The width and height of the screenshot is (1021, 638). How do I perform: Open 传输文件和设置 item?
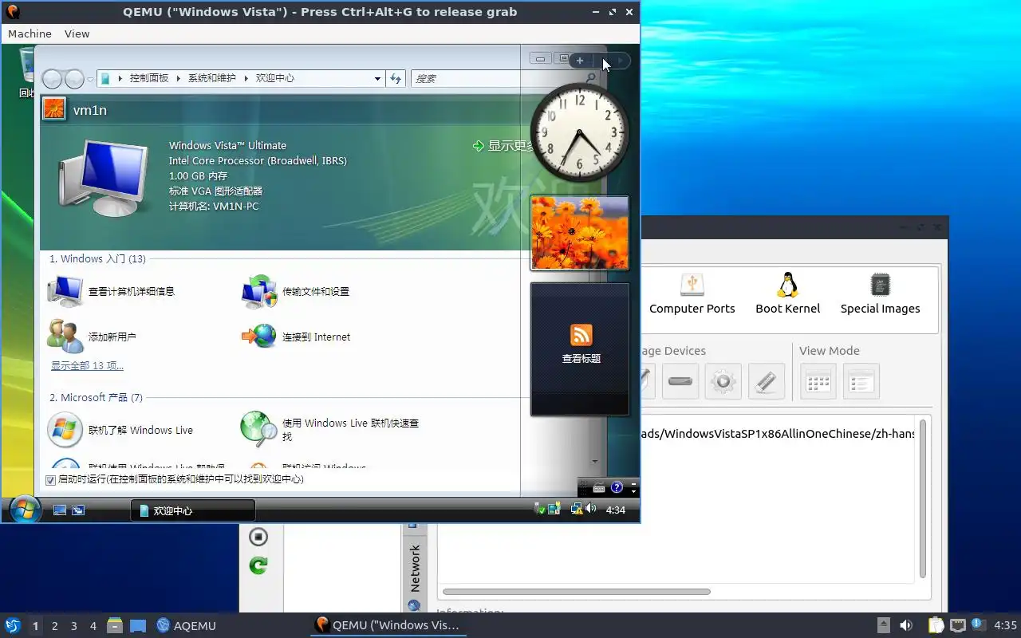click(295, 291)
